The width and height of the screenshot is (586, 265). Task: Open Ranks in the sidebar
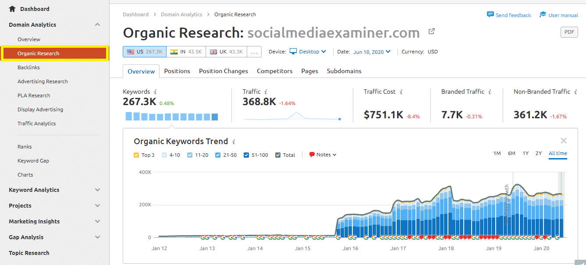point(25,147)
